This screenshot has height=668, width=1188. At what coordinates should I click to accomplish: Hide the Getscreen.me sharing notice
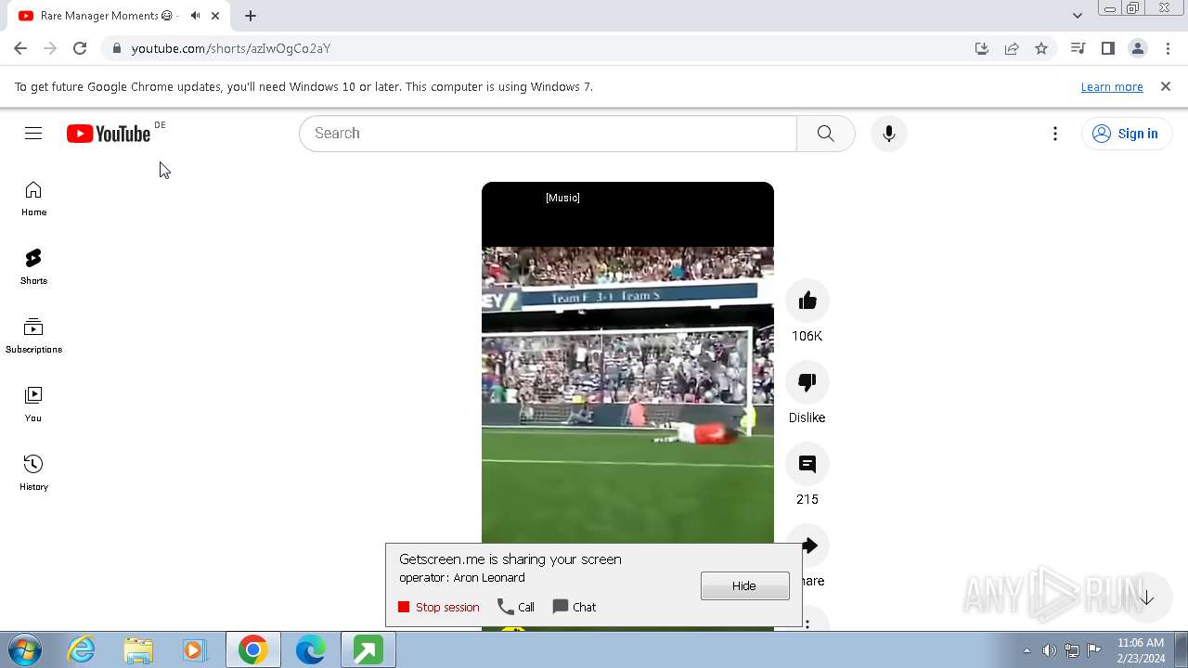pyautogui.click(x=744, y=585)
